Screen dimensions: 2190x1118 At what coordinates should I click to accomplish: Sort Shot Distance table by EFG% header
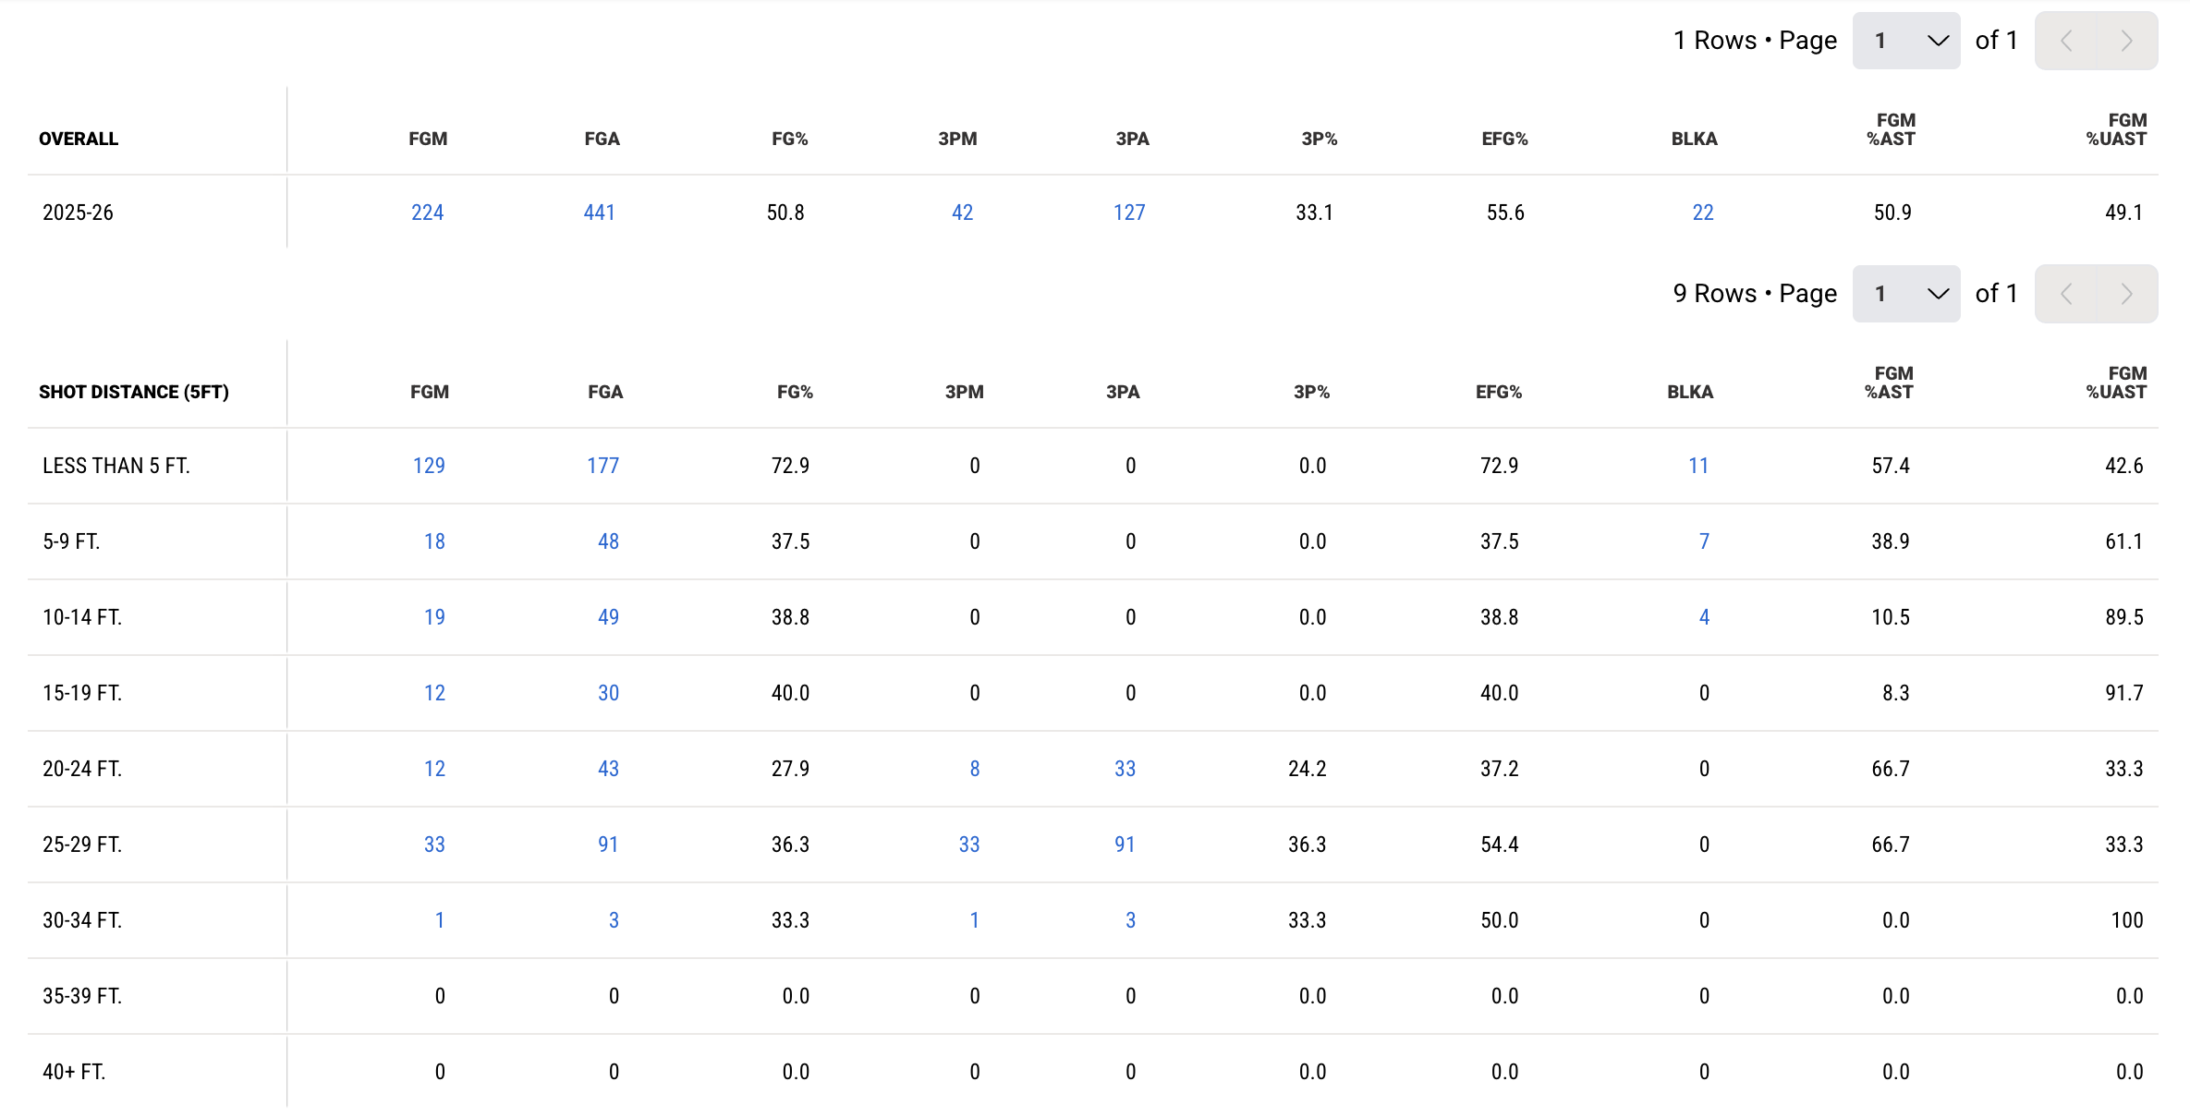pyautogui.click(x=1498, y=392)
